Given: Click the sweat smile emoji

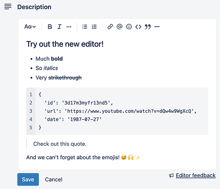Looking at the screenshot, I should pos(124,157).
